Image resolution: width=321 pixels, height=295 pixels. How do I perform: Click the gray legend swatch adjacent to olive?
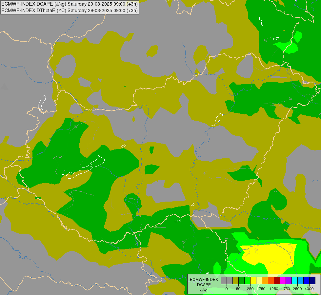(x=230, y=280)
